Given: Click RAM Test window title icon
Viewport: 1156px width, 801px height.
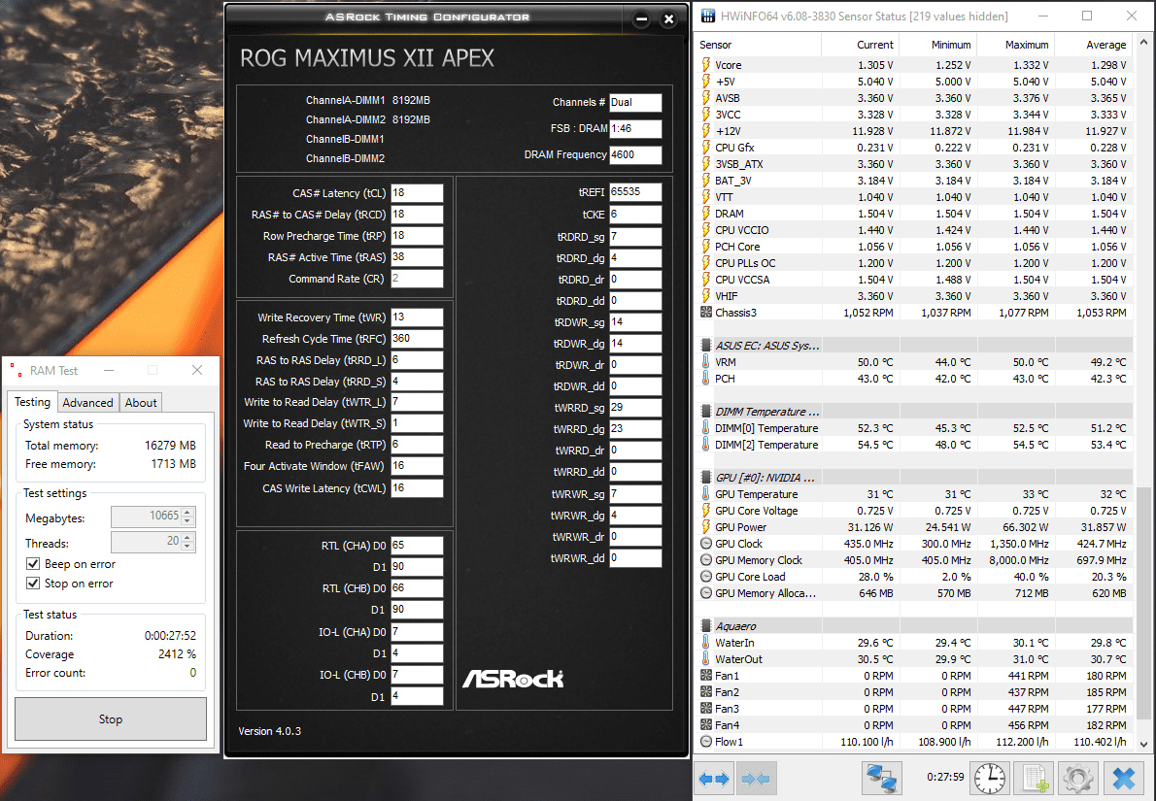Looking at the screenshot, I should [15, 371].
